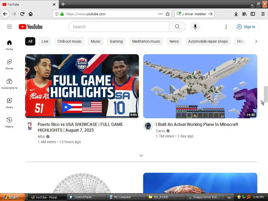The width and height of the screenshot is (268, 201).
Task: Open the circular chart video thumbnail
Action: click(82, 183)
